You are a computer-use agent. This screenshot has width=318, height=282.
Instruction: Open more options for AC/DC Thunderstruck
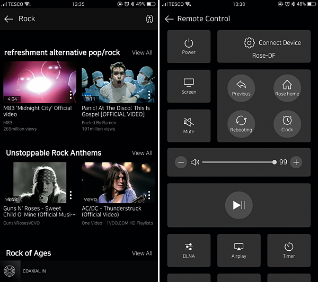(149, 195)
